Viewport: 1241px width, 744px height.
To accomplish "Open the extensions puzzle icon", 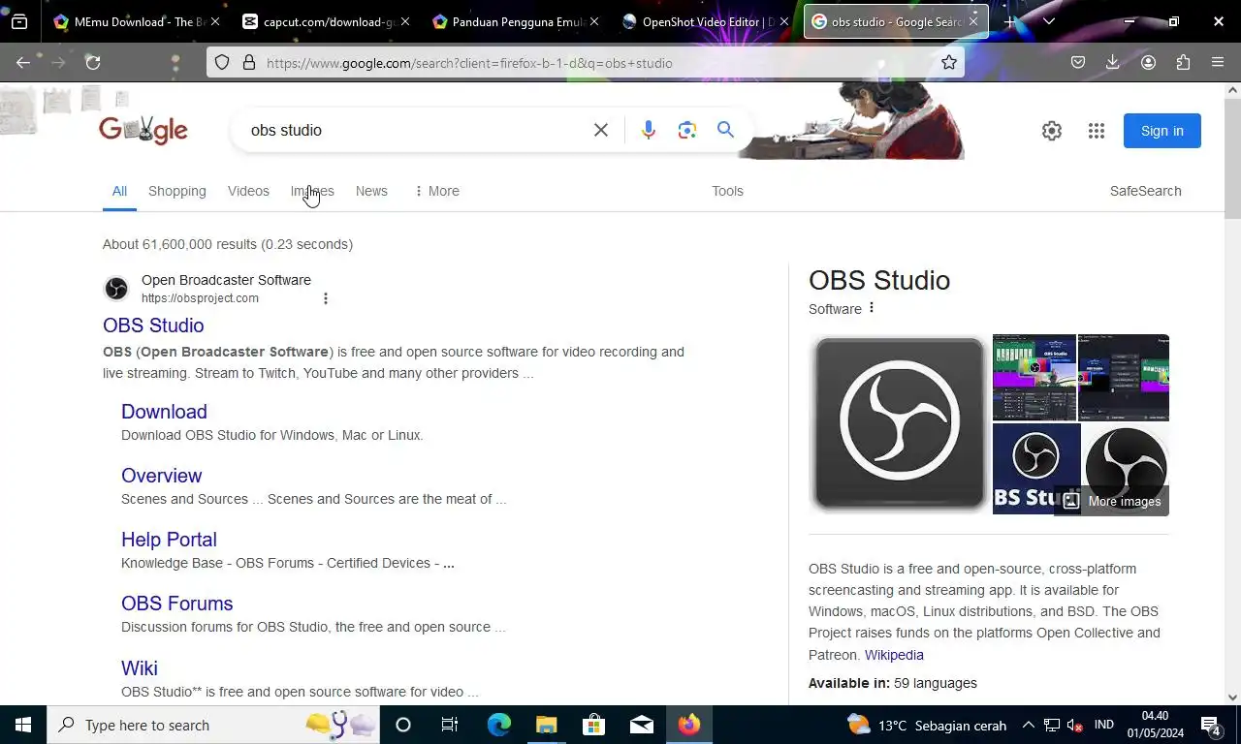I will pos(1183,62).
